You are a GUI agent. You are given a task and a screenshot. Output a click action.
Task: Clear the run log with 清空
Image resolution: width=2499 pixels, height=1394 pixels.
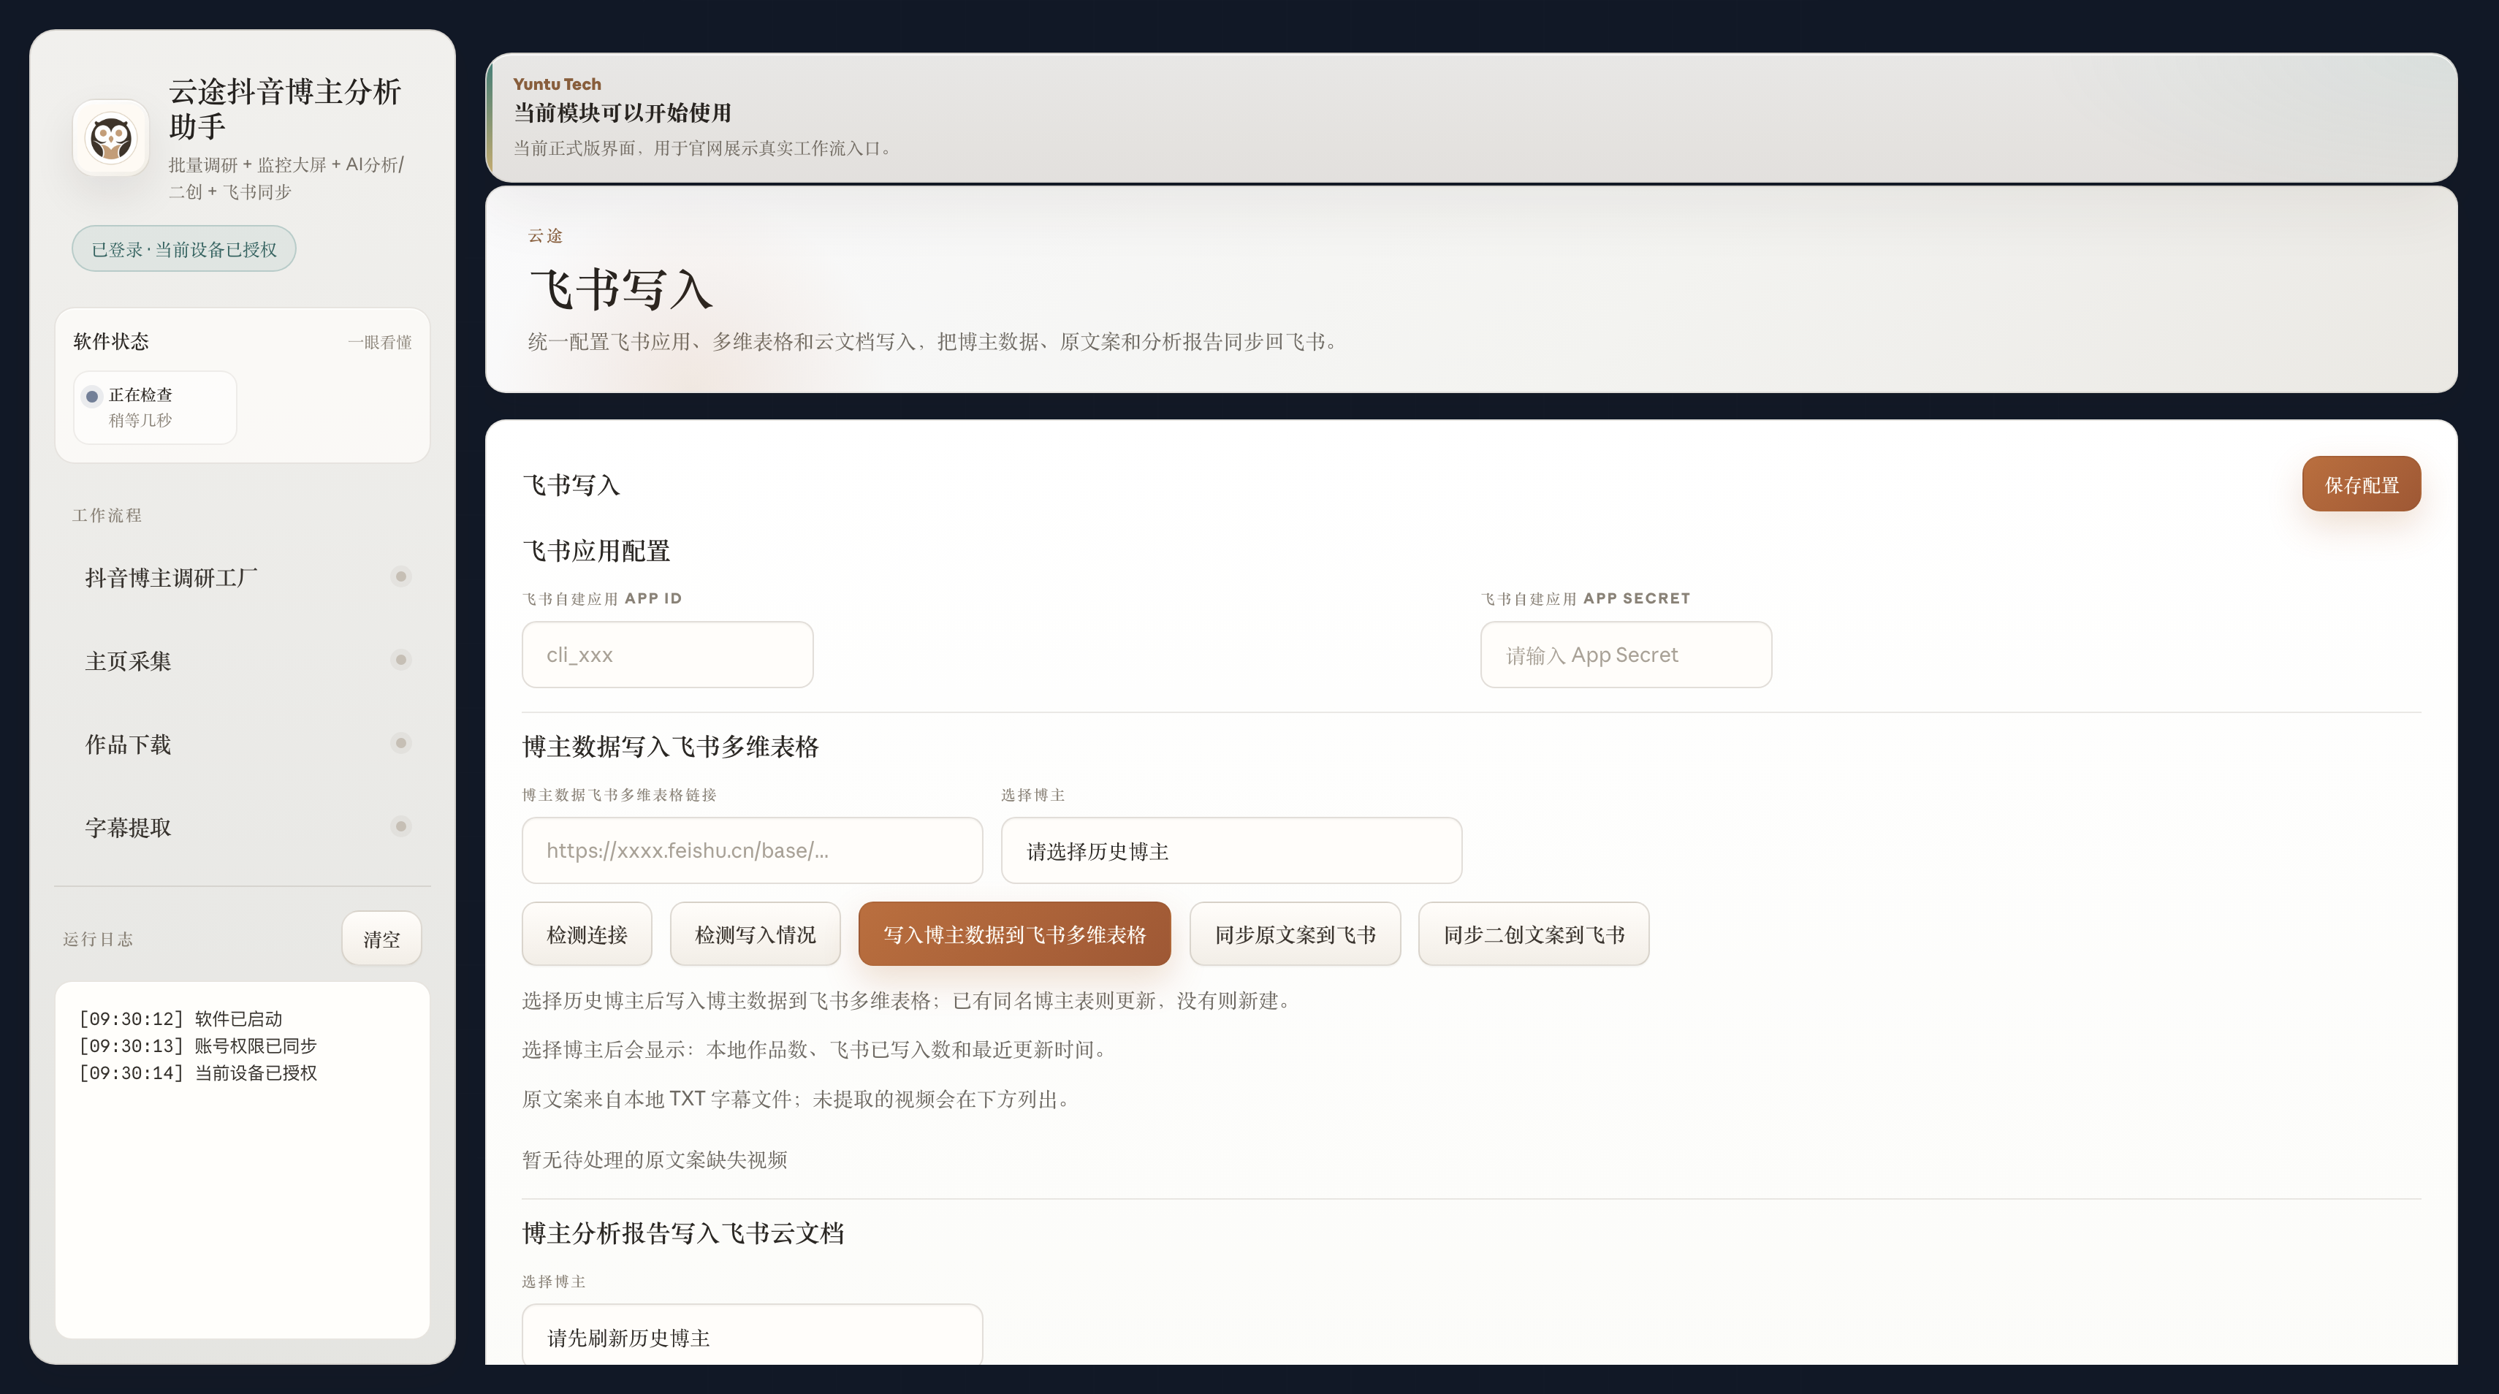(381, 938)
